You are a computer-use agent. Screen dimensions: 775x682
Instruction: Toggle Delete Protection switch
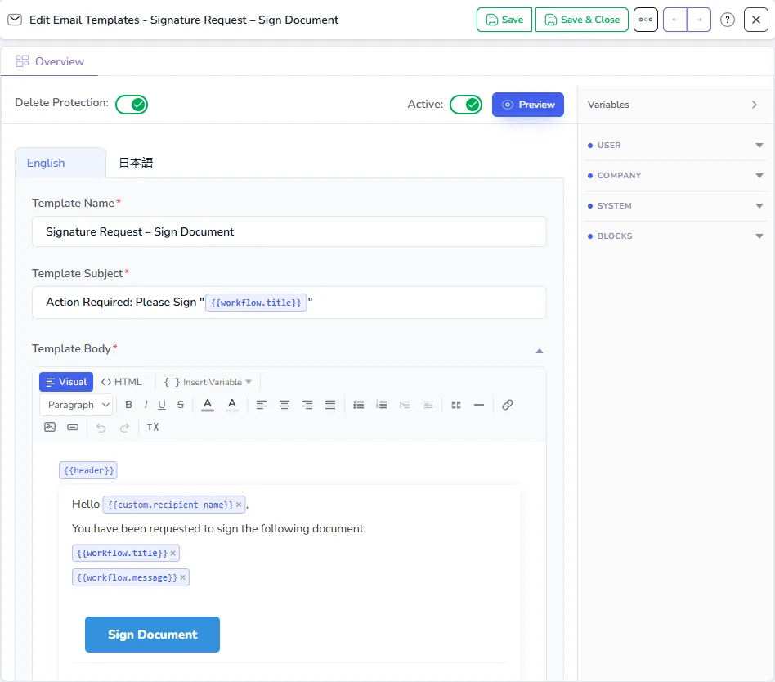point(132,105)
